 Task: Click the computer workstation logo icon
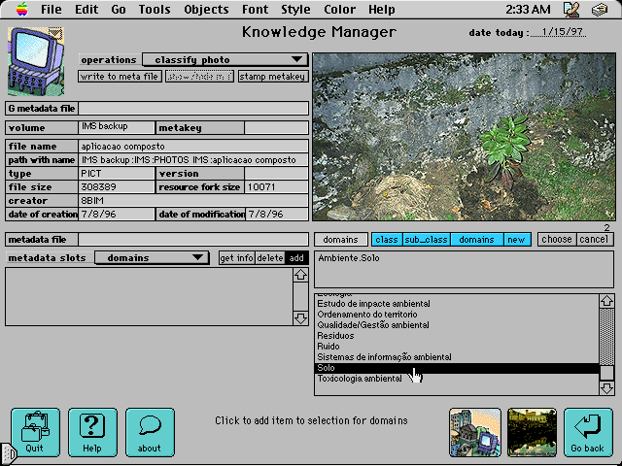coord(37,61)
